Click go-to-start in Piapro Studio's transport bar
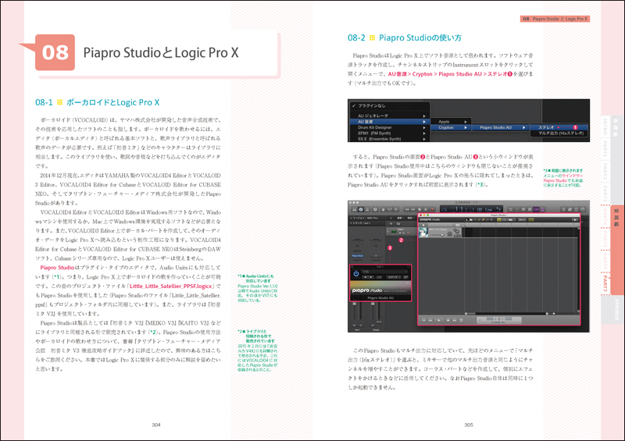625x441 pixels. click(x=423, y=320)
